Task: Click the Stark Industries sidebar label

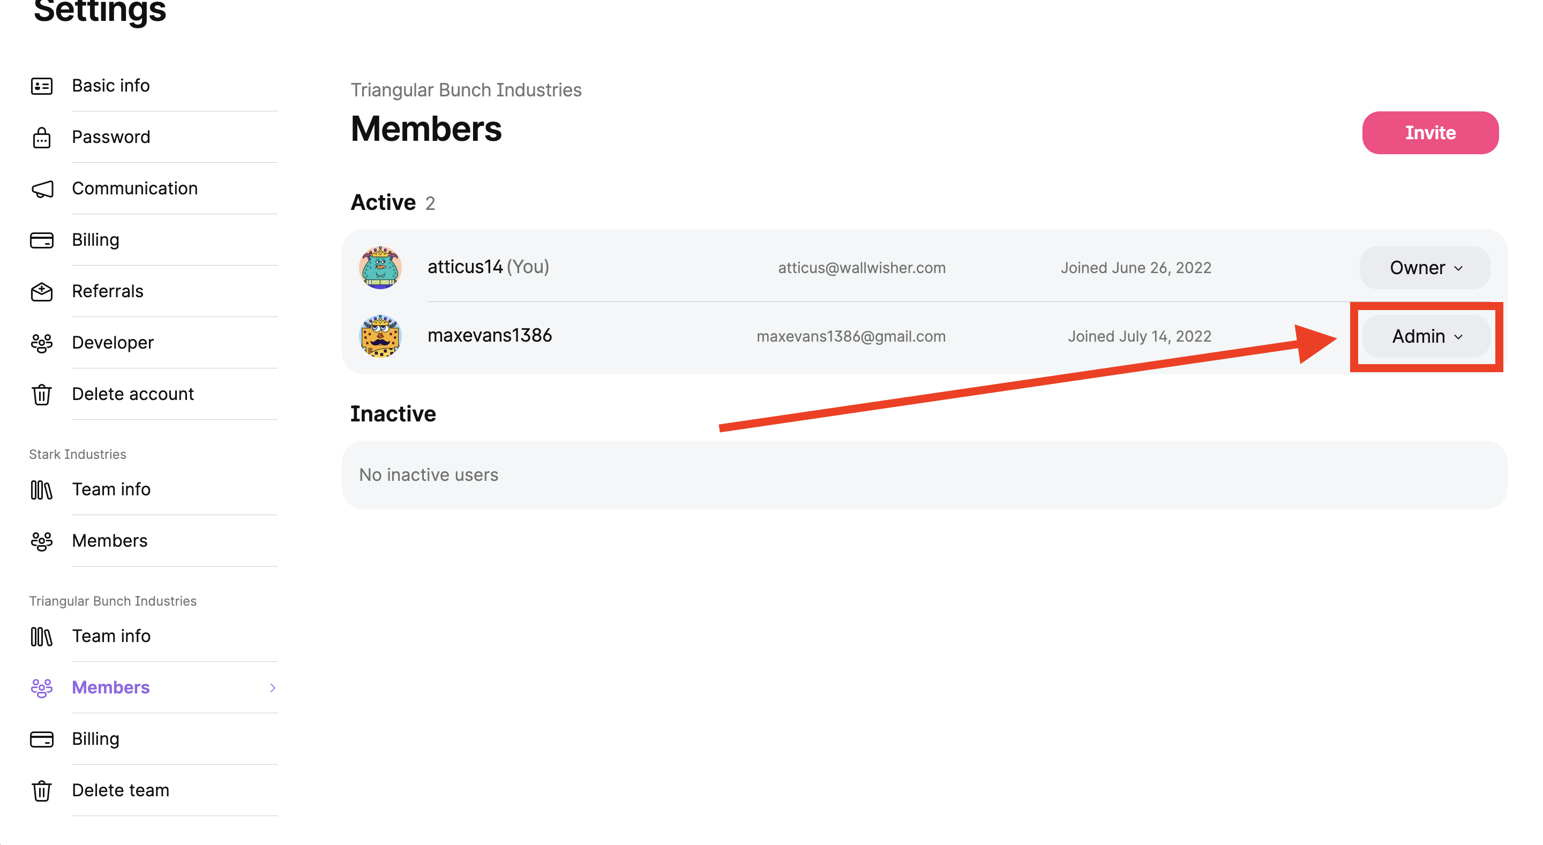Action: (x=78, y=455)
